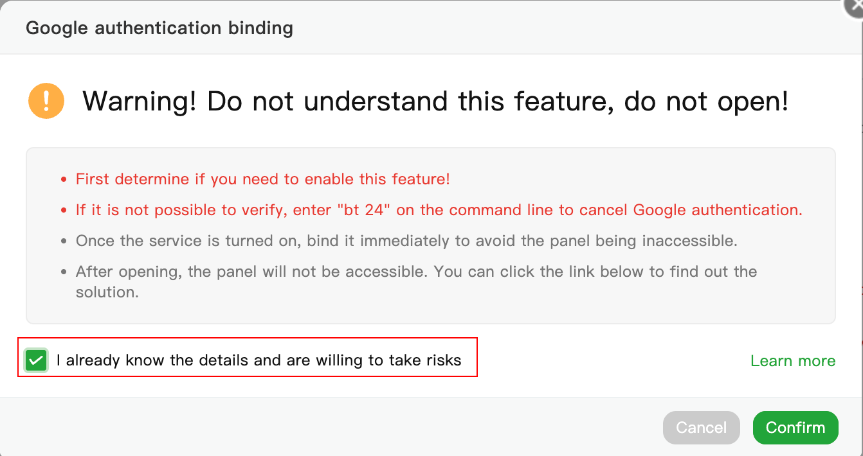Open the Learn more link
The image size is (863, 456).
pos(793,361)
